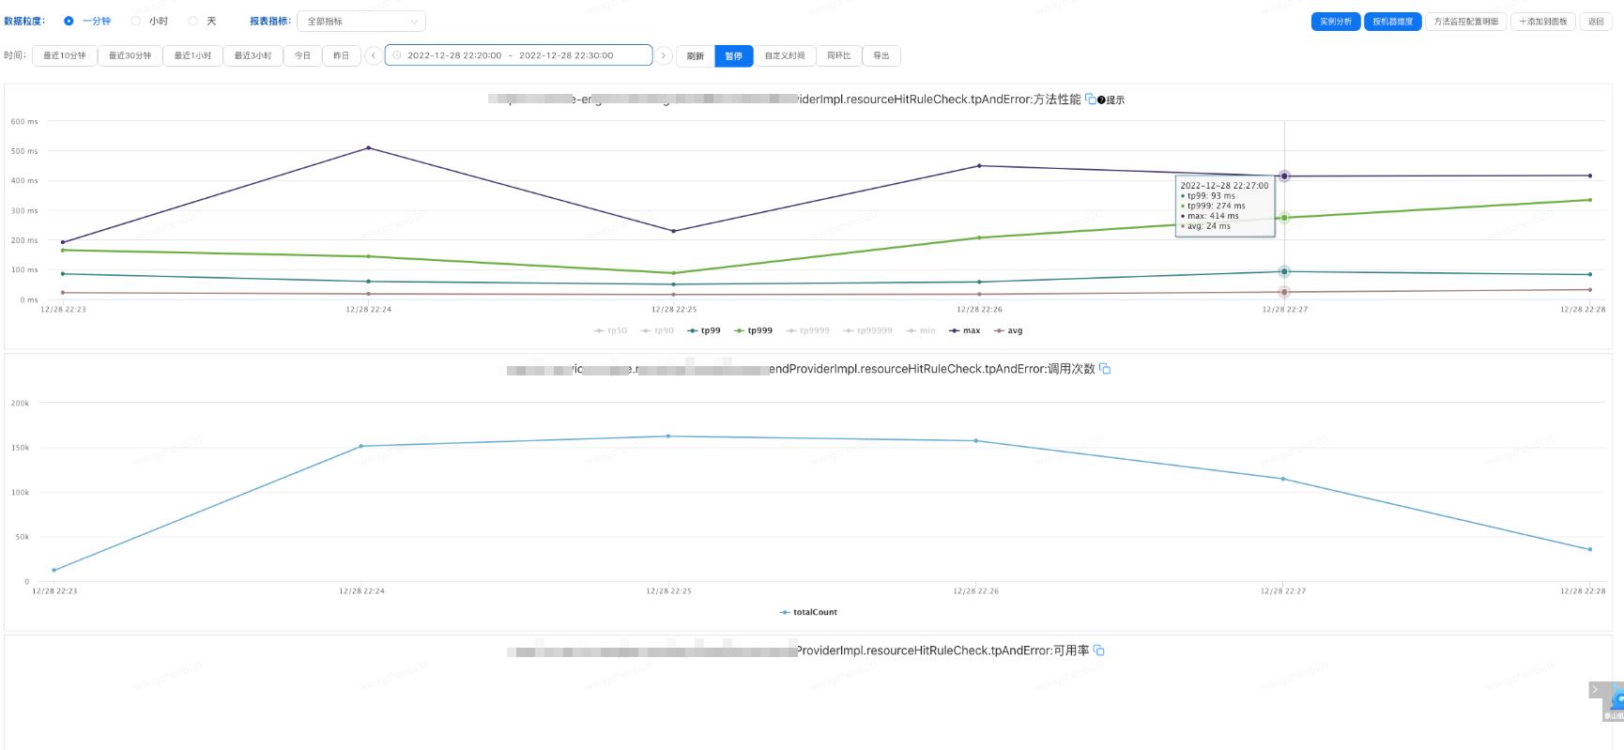Screen dimensions: 1624x750
Task: Switch to 按机器维度 view
Action: [1393, 21]
